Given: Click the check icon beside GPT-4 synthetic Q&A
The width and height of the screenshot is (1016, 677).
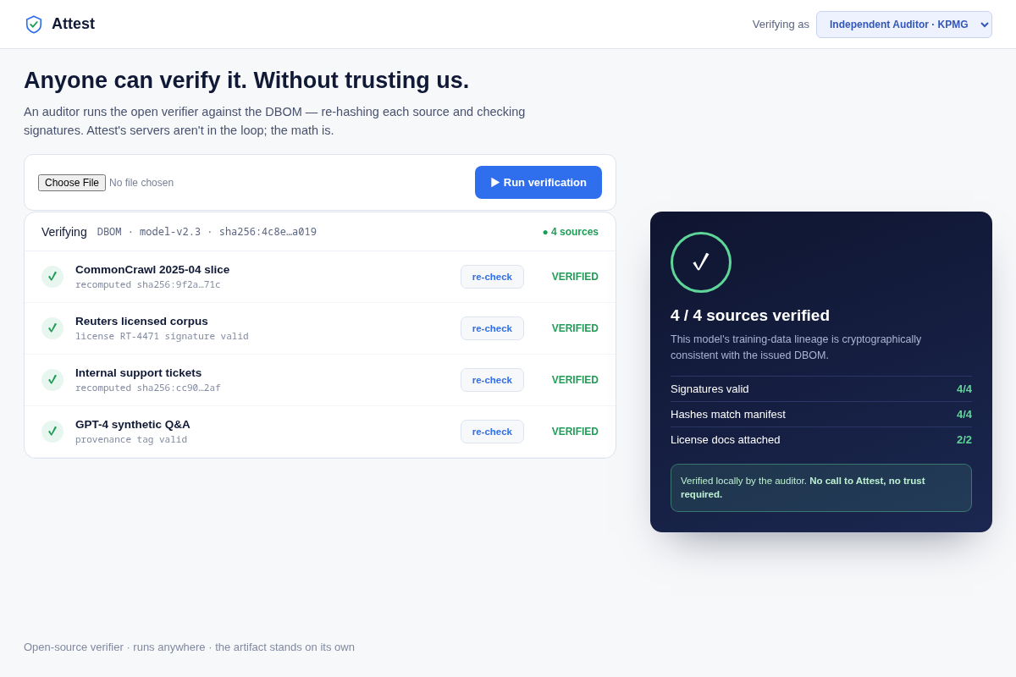Looking at the screenshot, I should (52, 432).
